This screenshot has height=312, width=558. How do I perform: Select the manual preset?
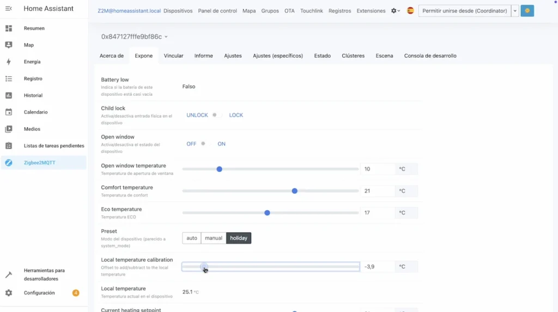pos(214,238)
